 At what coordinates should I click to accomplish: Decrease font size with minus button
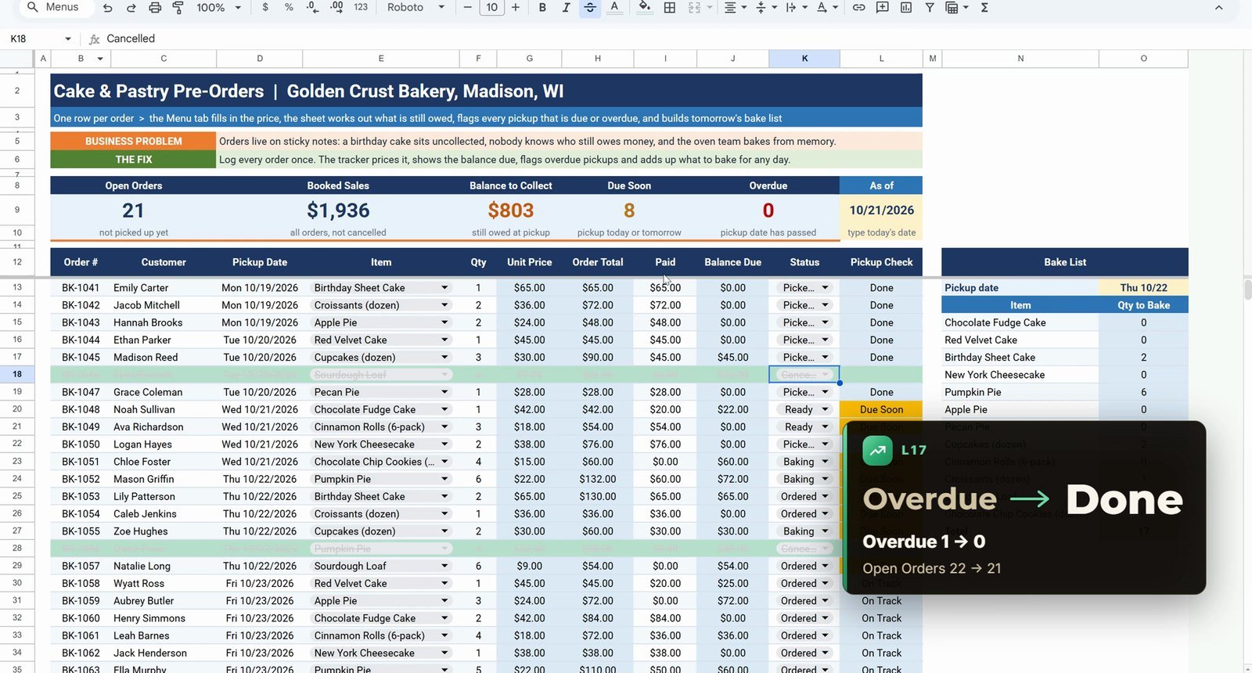pos(467,7)
